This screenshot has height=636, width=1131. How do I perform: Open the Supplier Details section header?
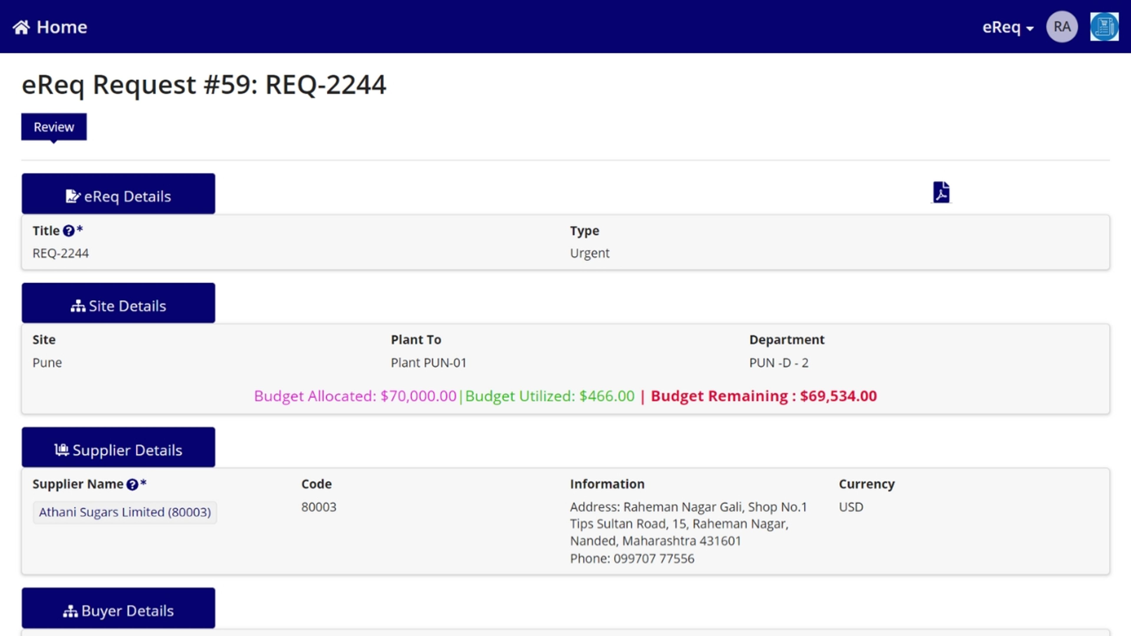click(118, 447)
